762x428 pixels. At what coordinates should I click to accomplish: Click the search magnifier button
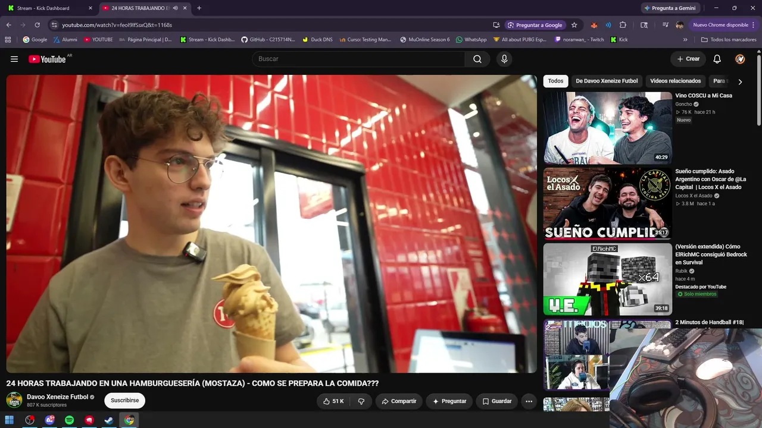pyautogui.click(x=477, y=59)
